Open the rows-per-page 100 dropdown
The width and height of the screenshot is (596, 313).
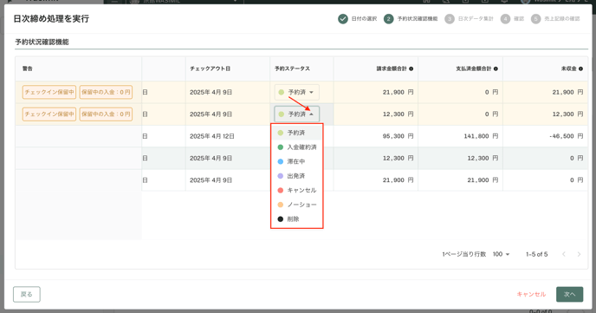pyautogui.click(x=501, y=254)
